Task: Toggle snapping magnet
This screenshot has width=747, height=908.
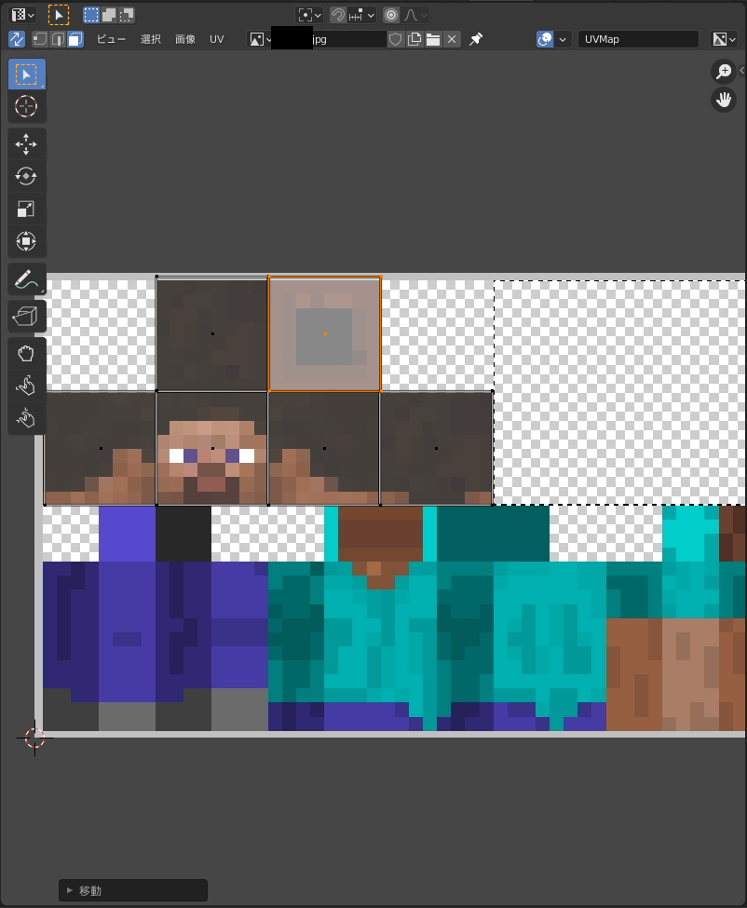Action: click(x=337, y=15)
